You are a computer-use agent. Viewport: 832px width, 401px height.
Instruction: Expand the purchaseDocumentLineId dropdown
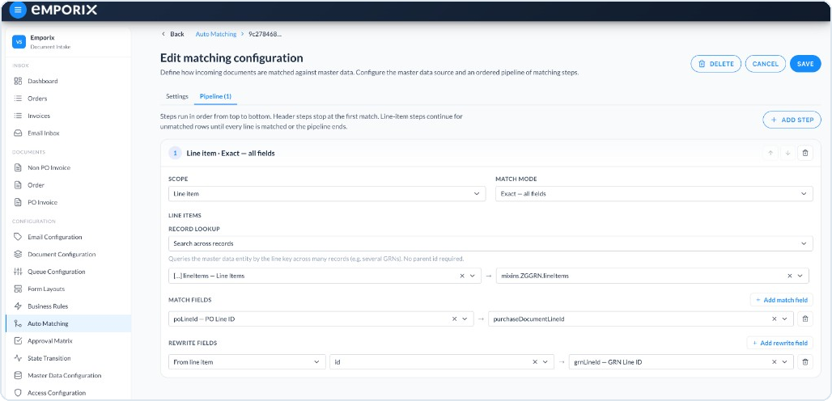(785, 319)
